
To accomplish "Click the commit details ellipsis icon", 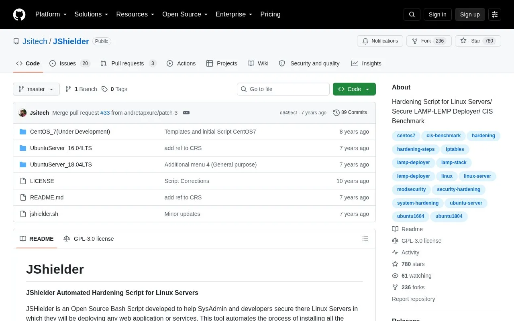I will [x=186, y=113].
